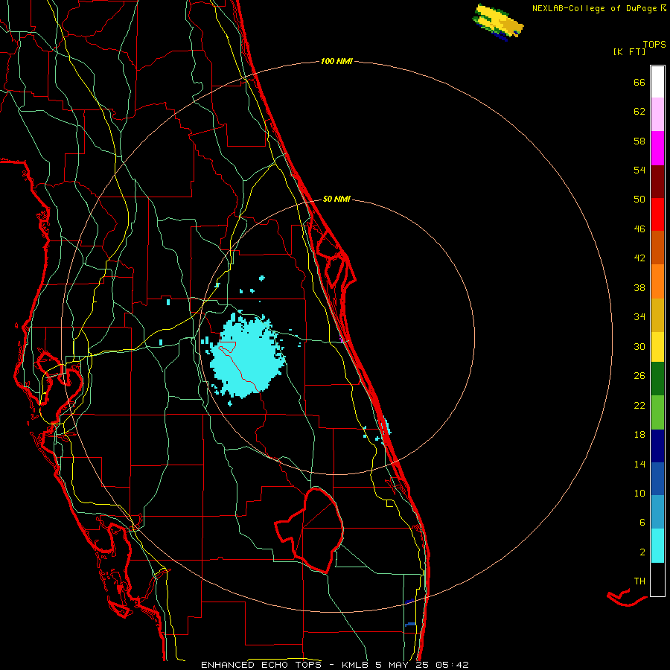Click the '10' scale label
670x670 pixels.
click(639, 493)
